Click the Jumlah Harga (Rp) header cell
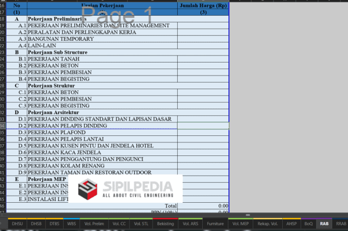 coord(203,5)
